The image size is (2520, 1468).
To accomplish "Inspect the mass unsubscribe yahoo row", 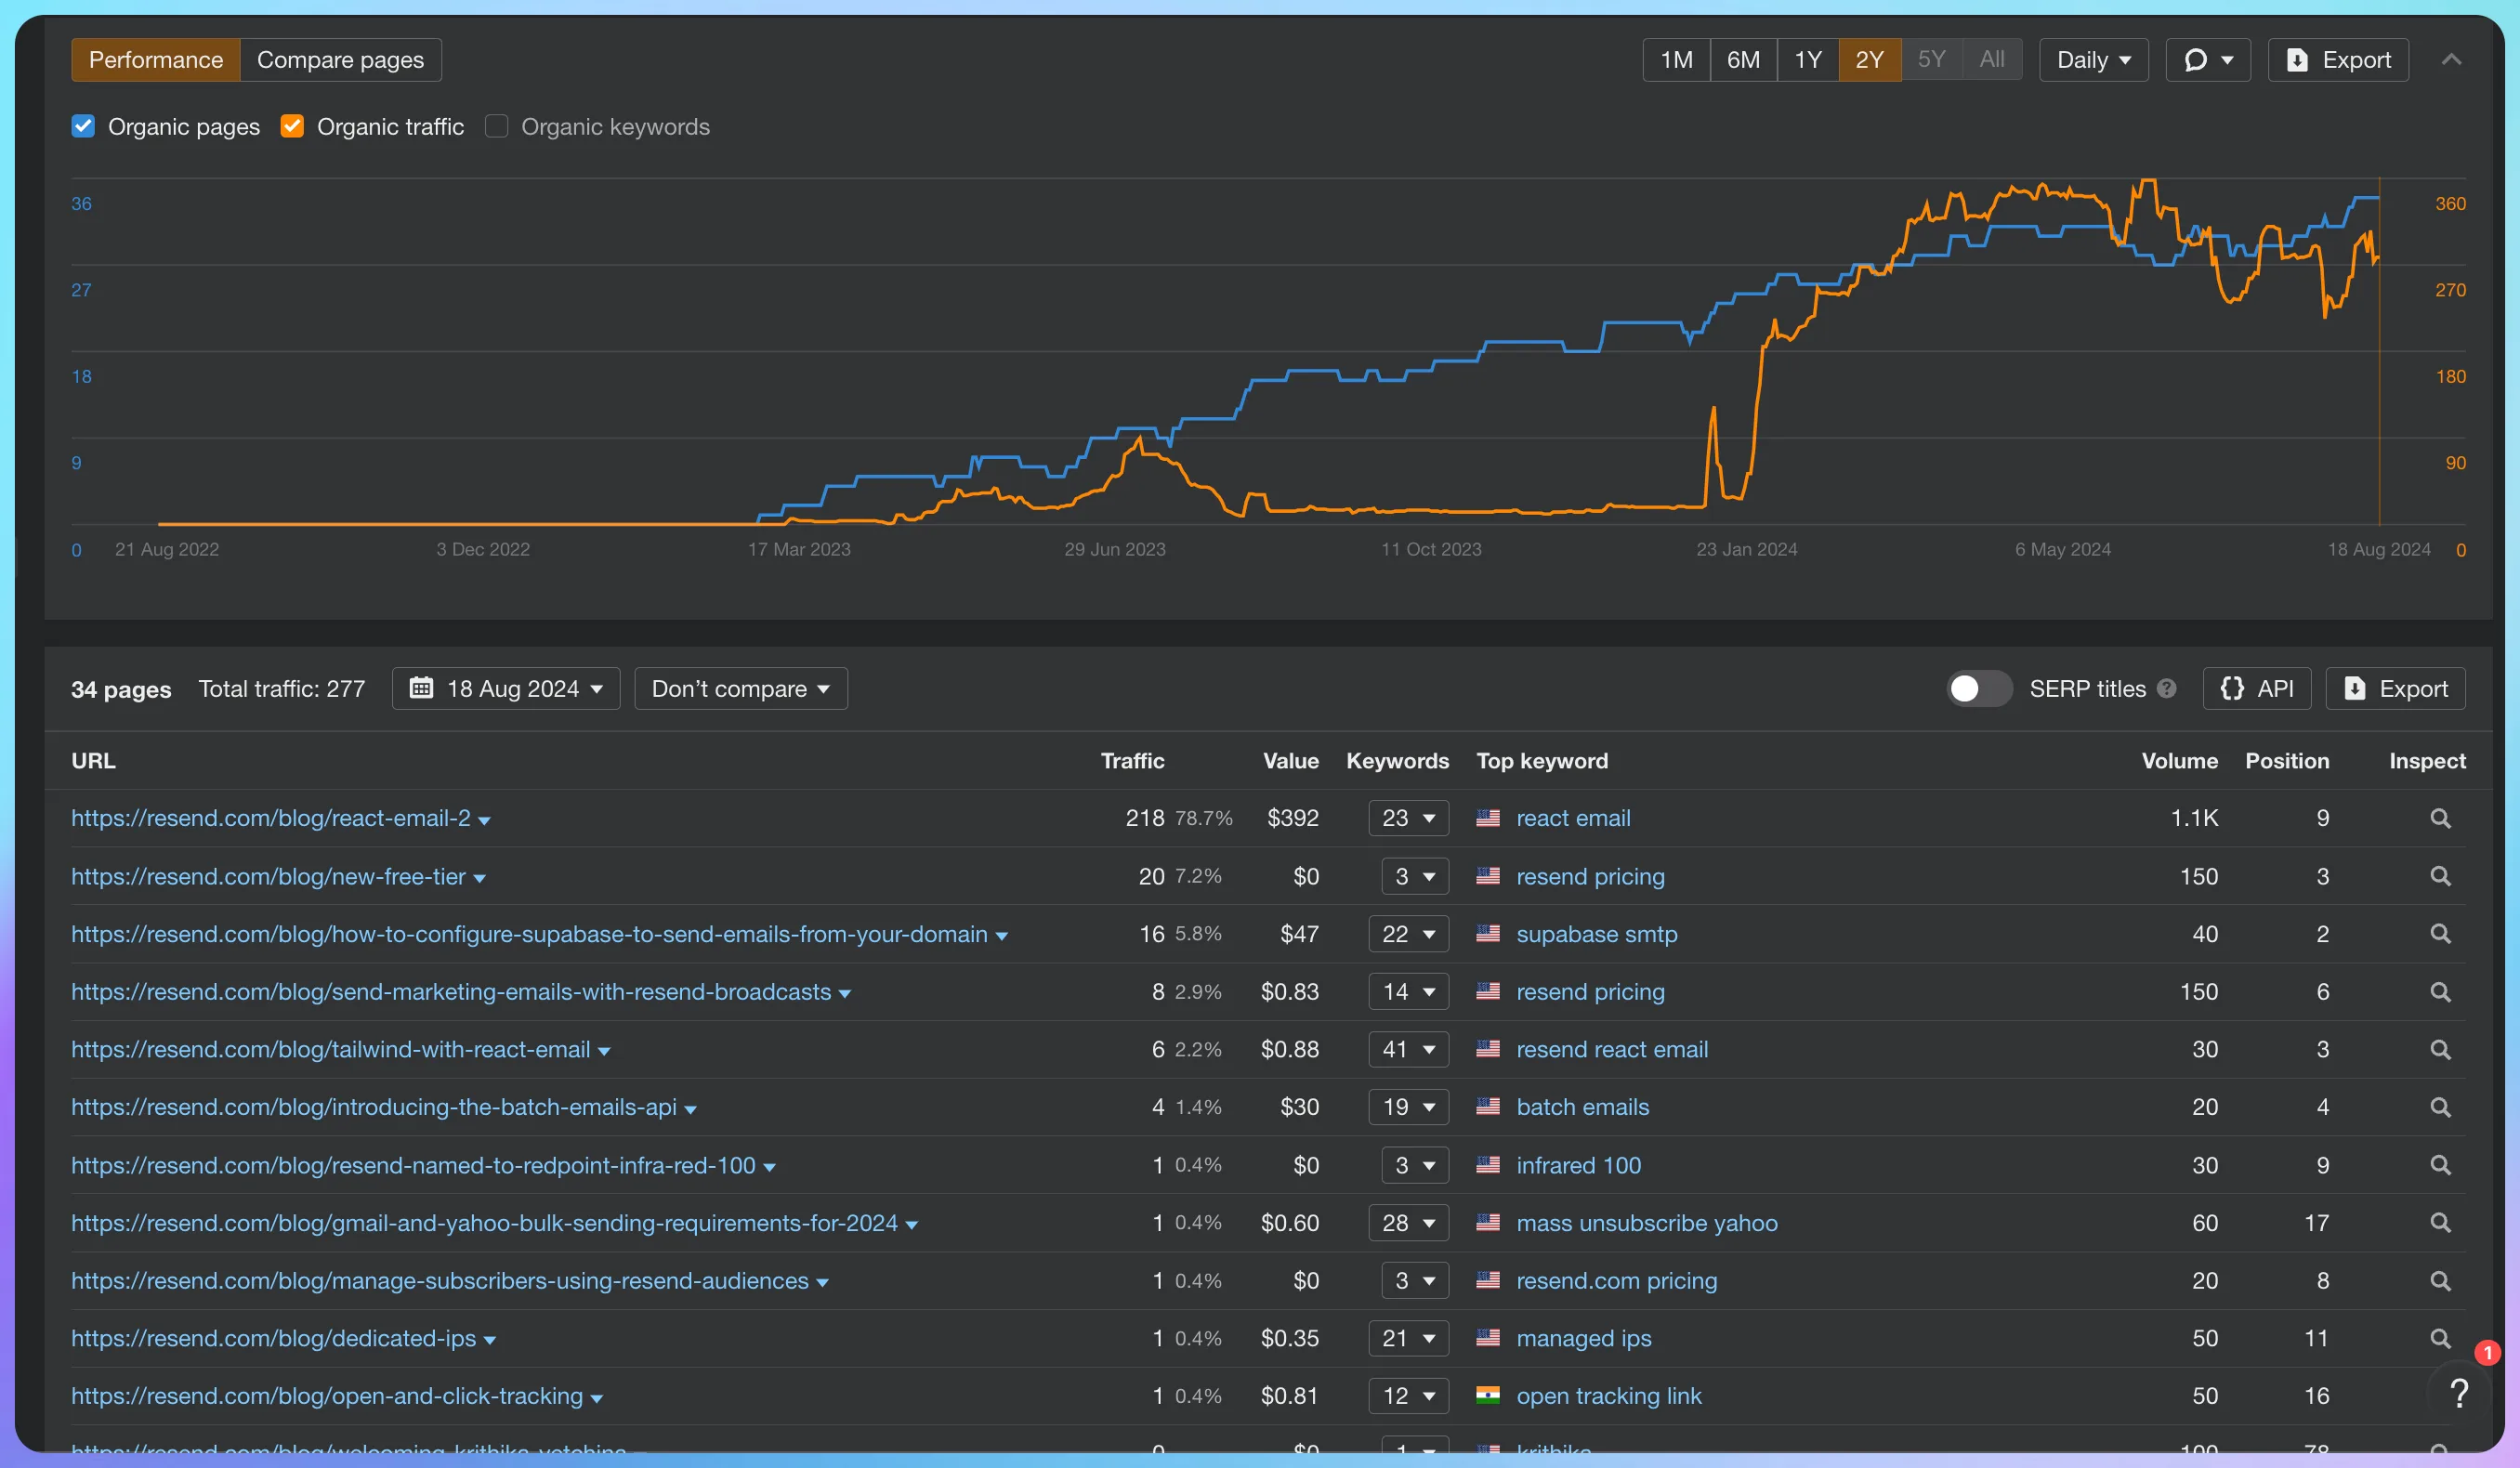I will point(2440,1223).
